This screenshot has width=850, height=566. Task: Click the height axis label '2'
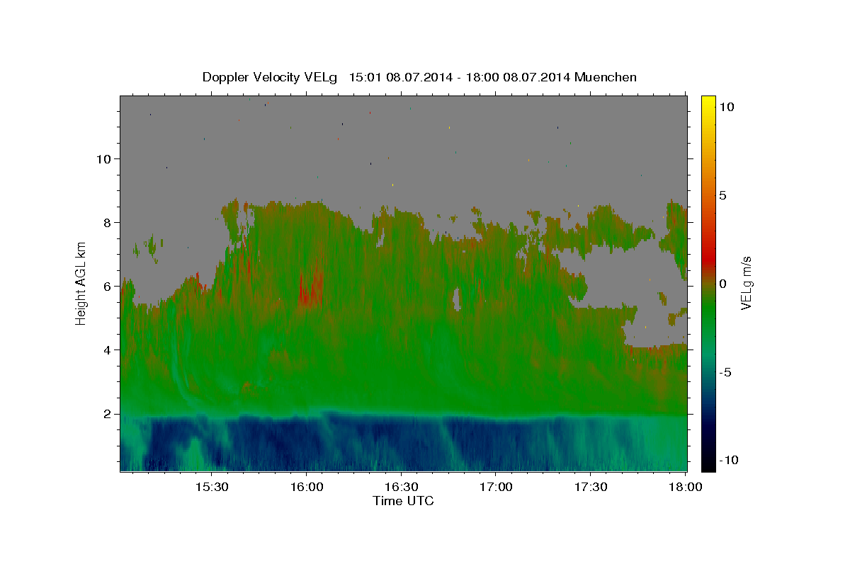pyautogui.click(x=106, y=414)
